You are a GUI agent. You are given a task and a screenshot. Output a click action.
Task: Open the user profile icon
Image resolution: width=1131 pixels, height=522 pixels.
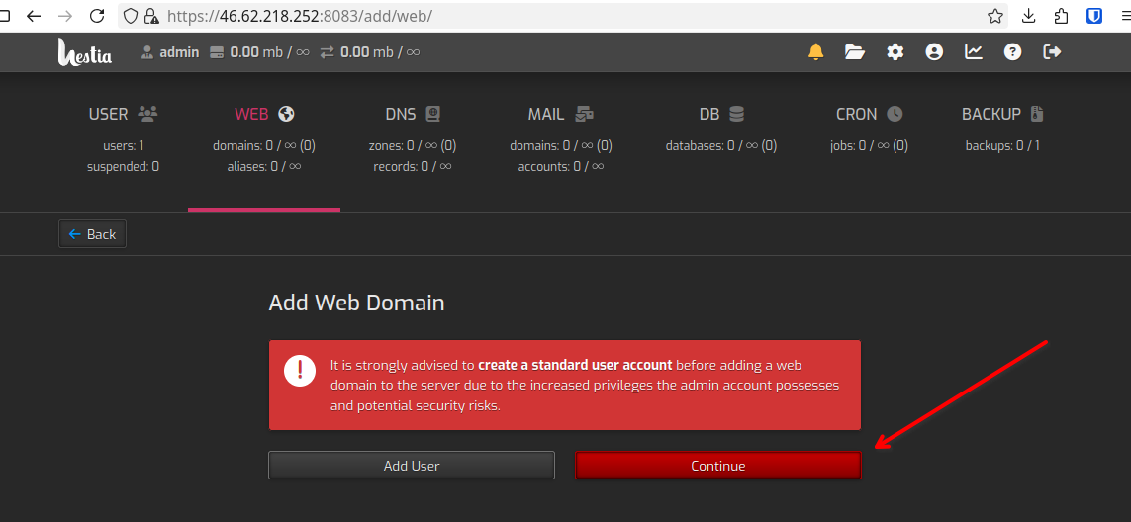pos(934,52)
